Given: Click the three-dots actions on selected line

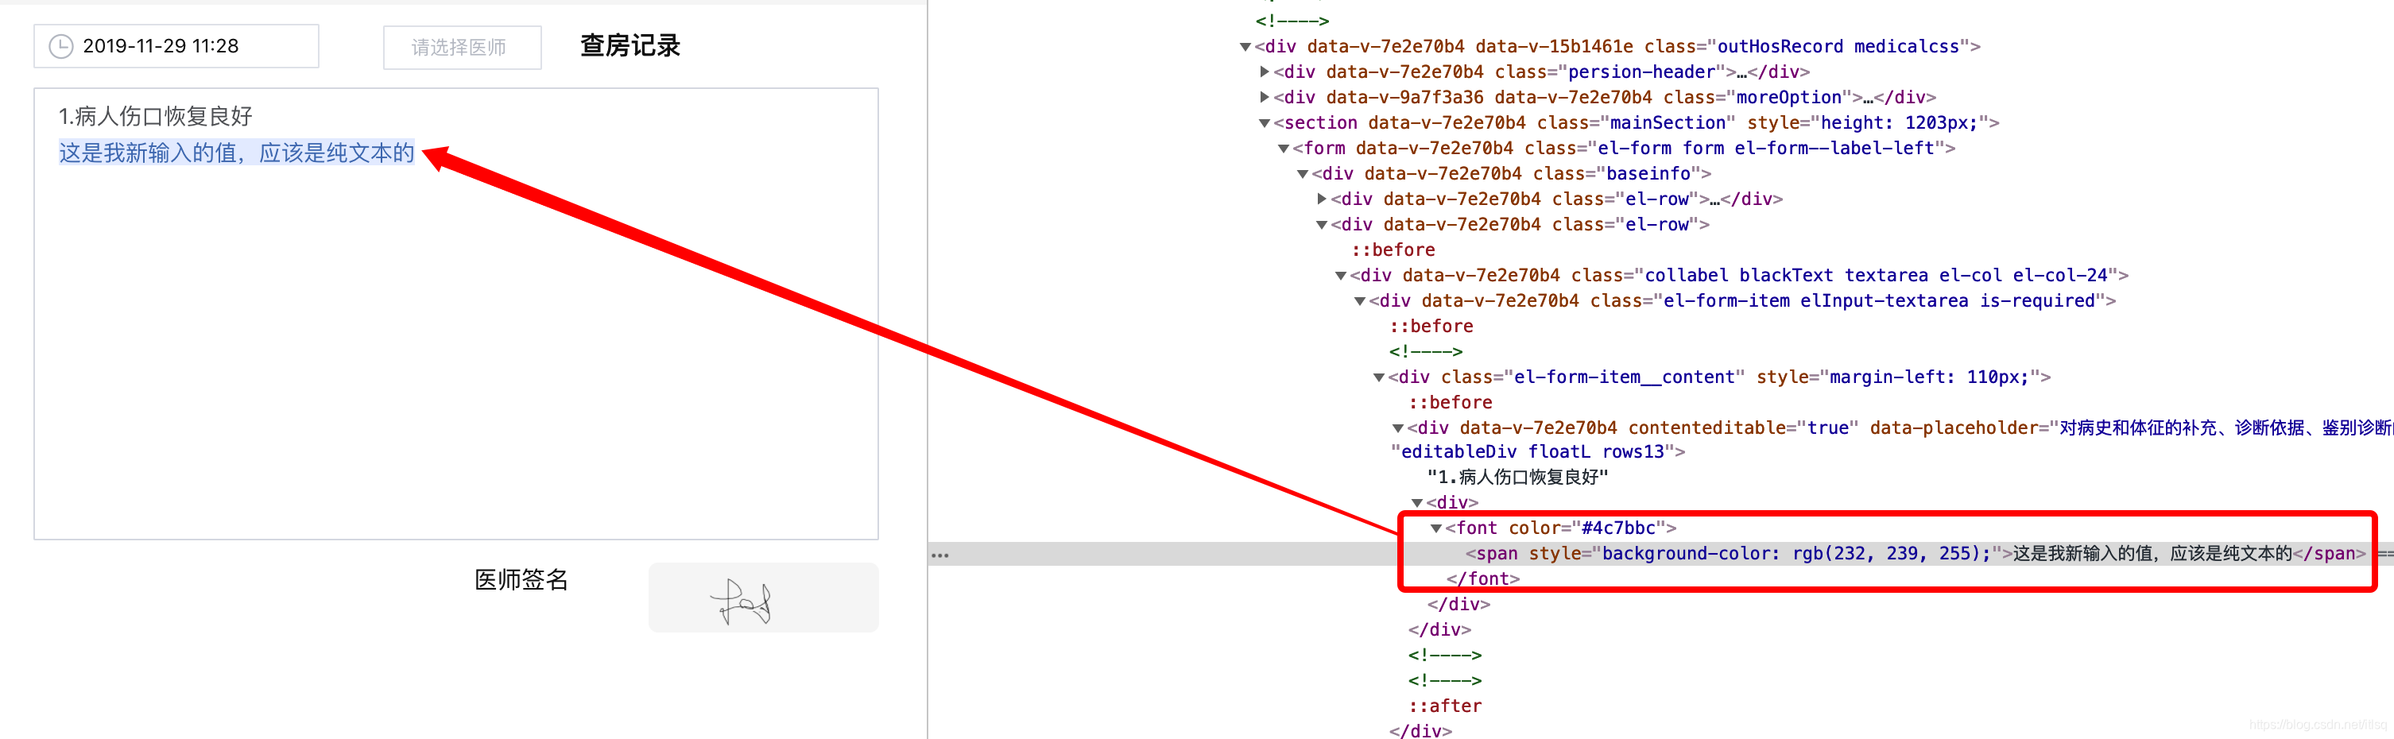Looking at the screenshot, I should [939, 555].
